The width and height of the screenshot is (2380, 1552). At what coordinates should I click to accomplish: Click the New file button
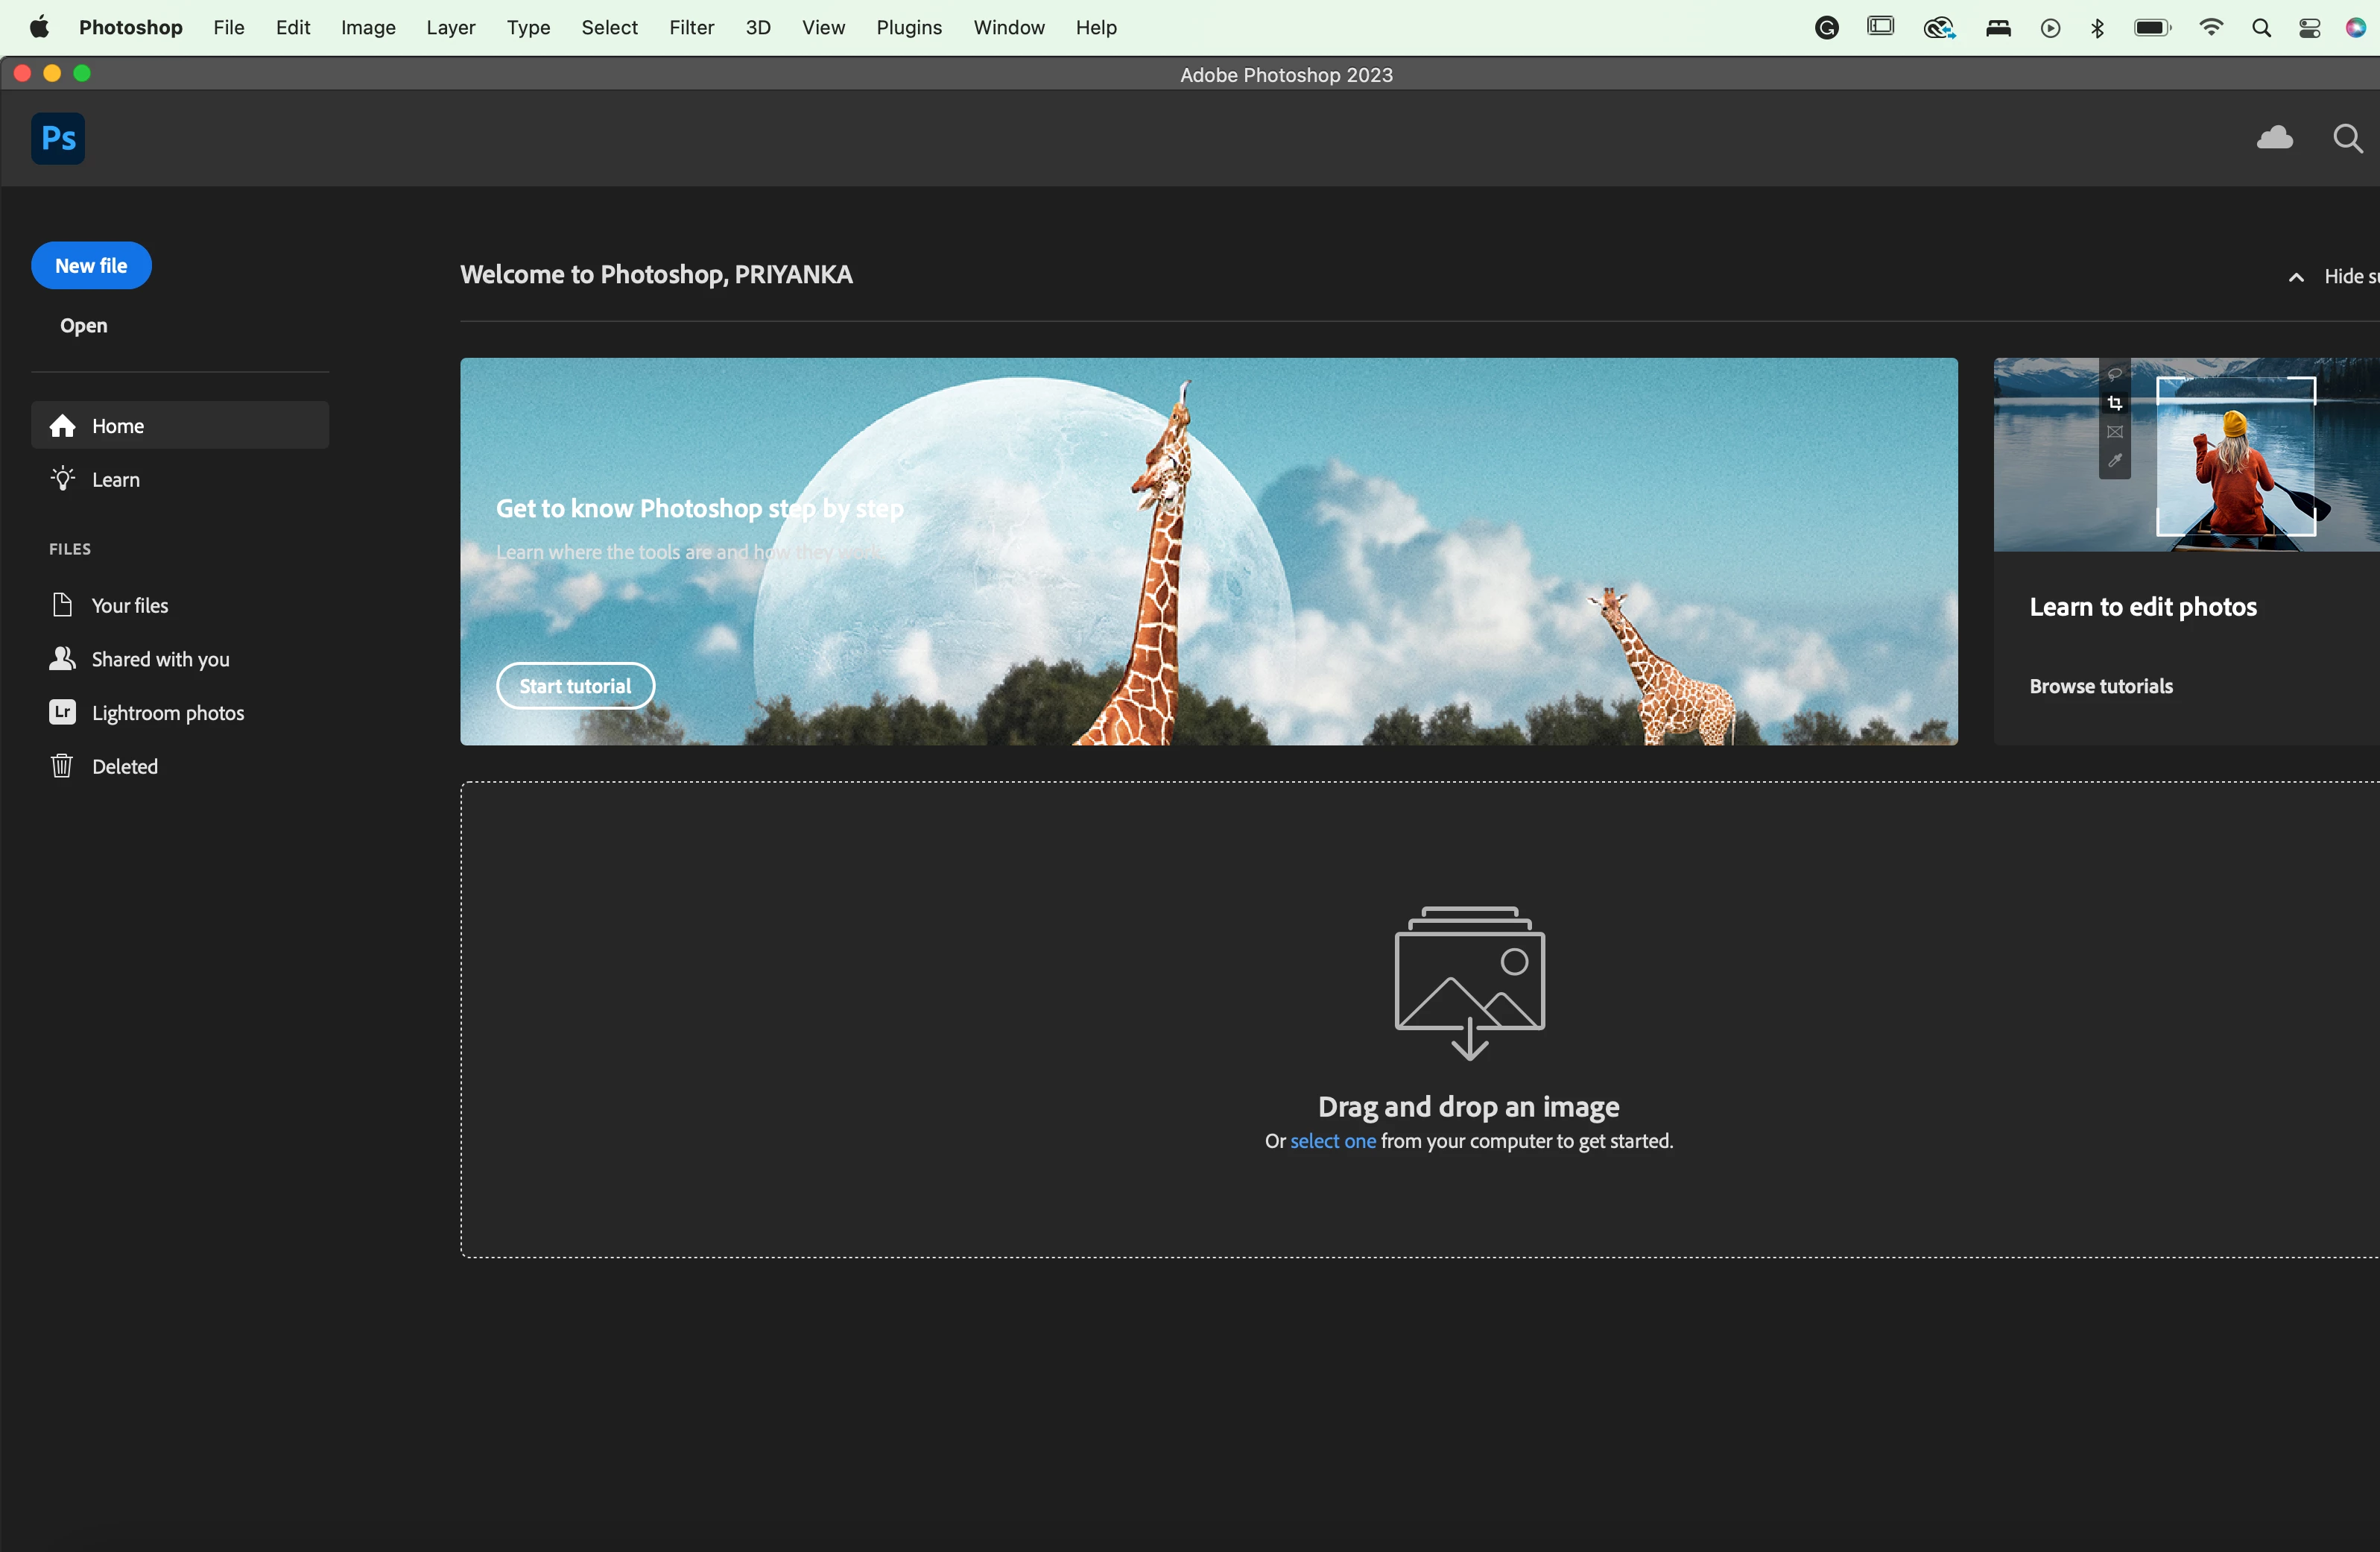coord(91,265)
